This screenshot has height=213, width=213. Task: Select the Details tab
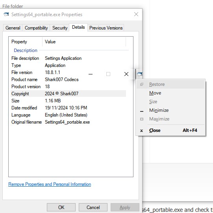[78, 27]
